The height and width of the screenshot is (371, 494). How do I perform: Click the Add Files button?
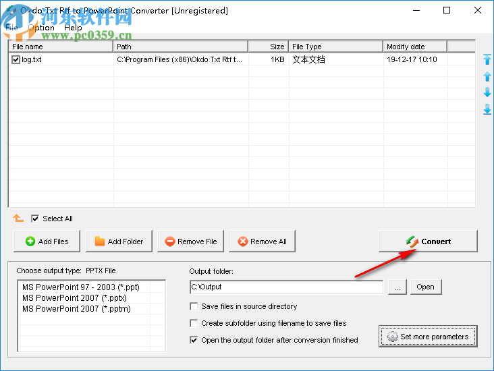[x=47, y=241]
